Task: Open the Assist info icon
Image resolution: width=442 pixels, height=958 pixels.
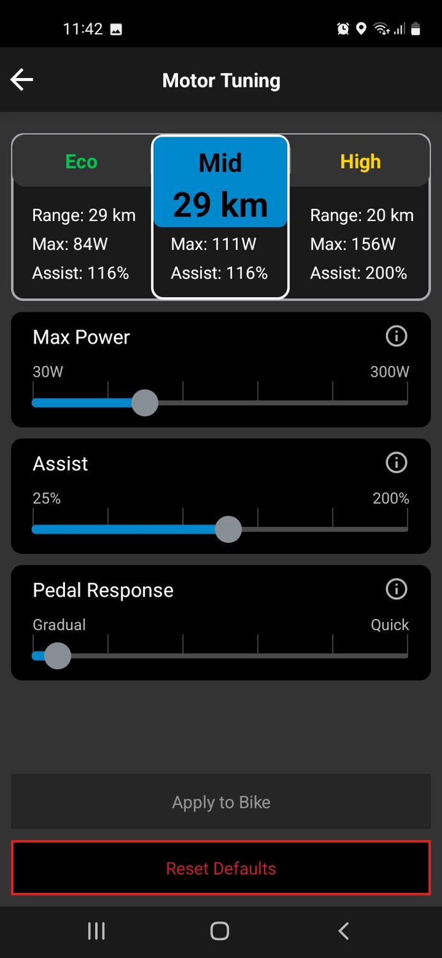Action: (396, 462)
